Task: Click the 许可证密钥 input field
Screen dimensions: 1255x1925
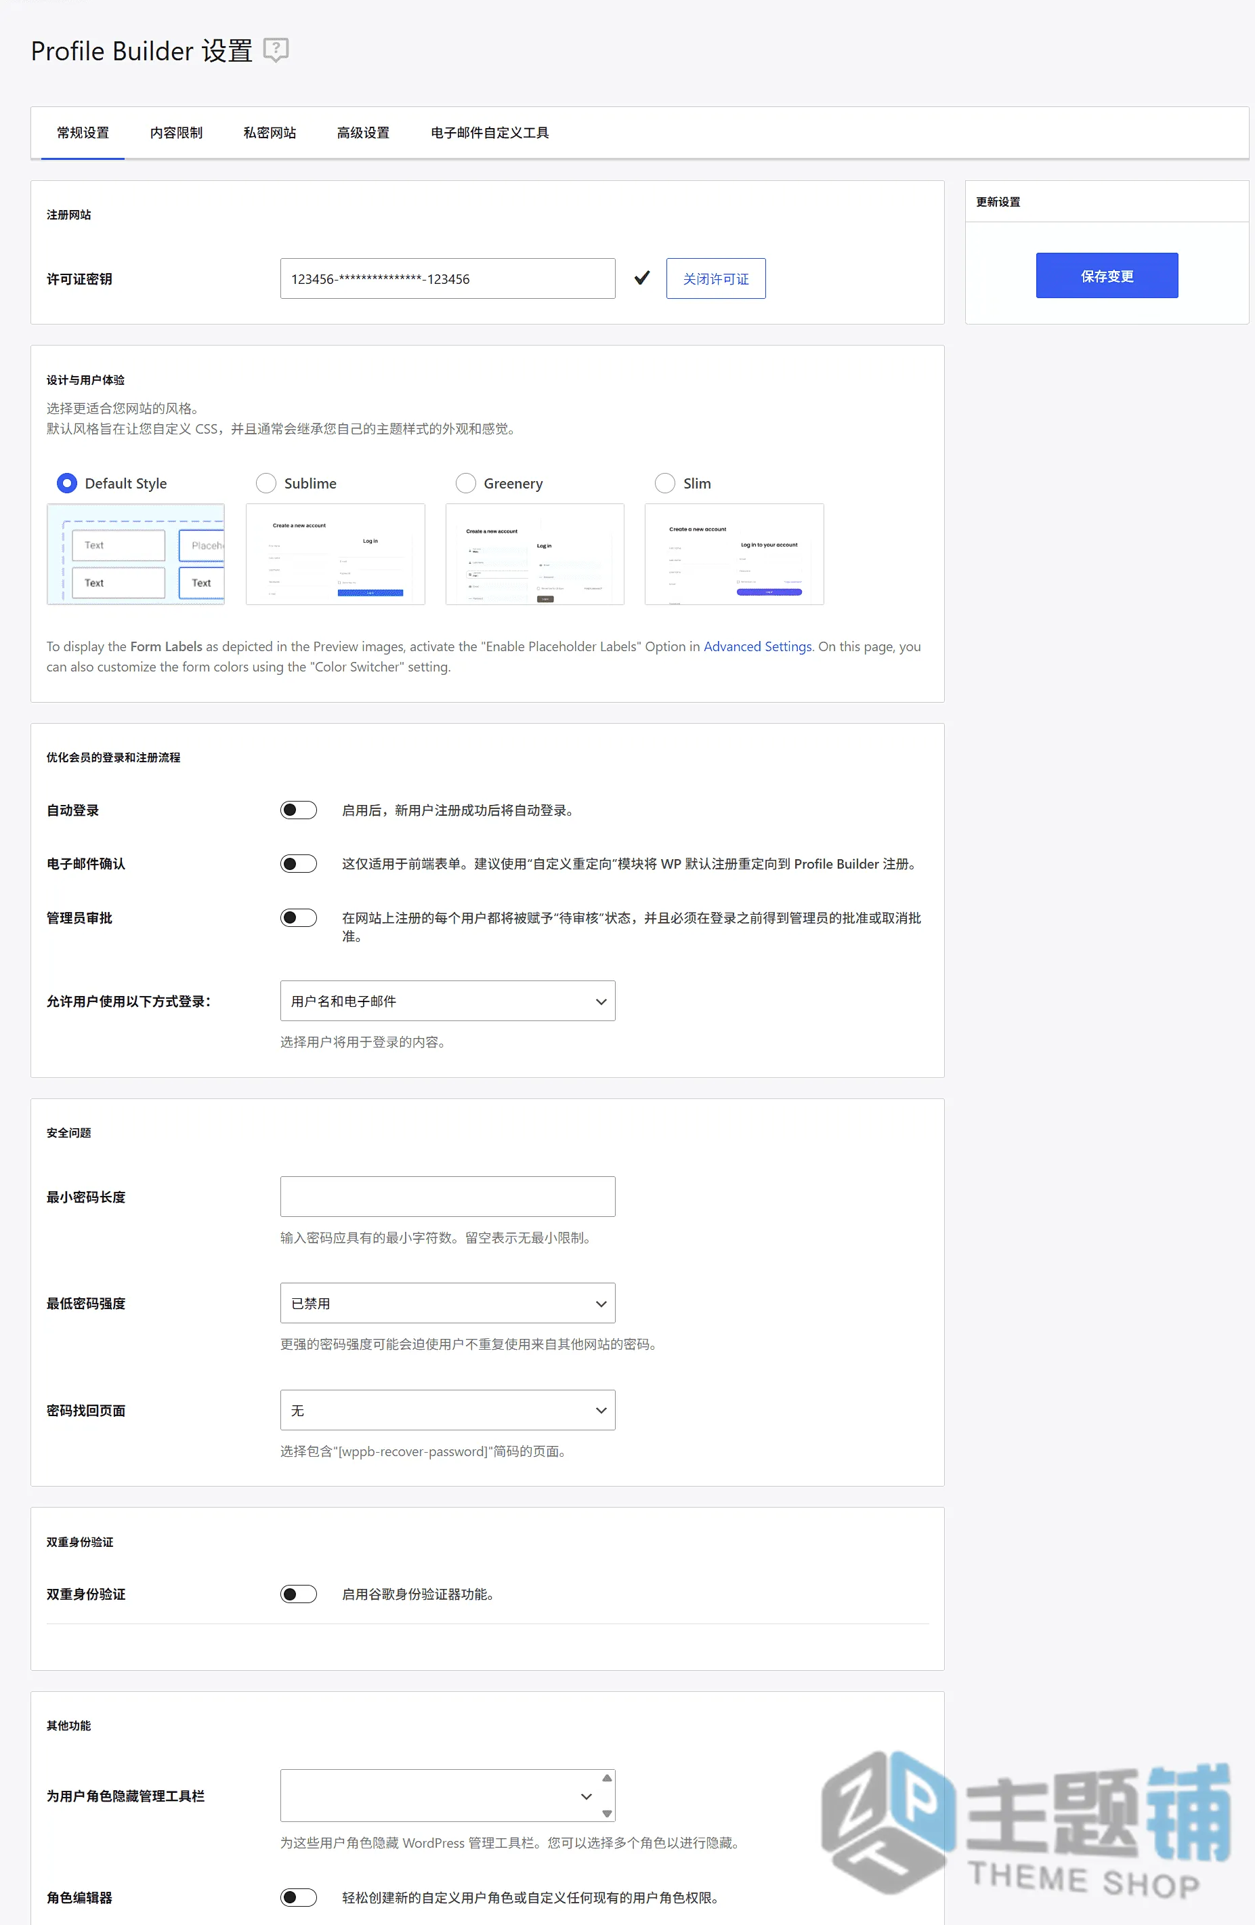Action: [x=447, y=278]
